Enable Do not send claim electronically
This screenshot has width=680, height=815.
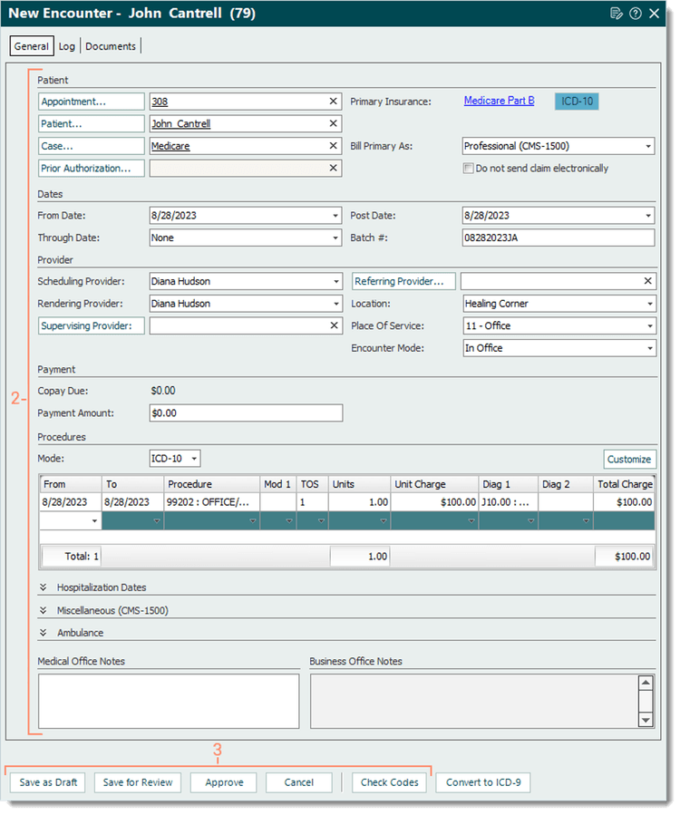[x=469, y=169]
